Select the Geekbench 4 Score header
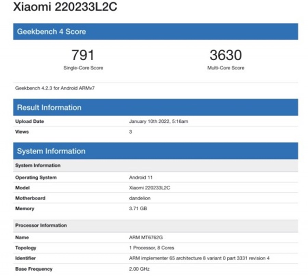Image resolution: width=308 pixels, height=276 pixels. click(x=156, y=32)
